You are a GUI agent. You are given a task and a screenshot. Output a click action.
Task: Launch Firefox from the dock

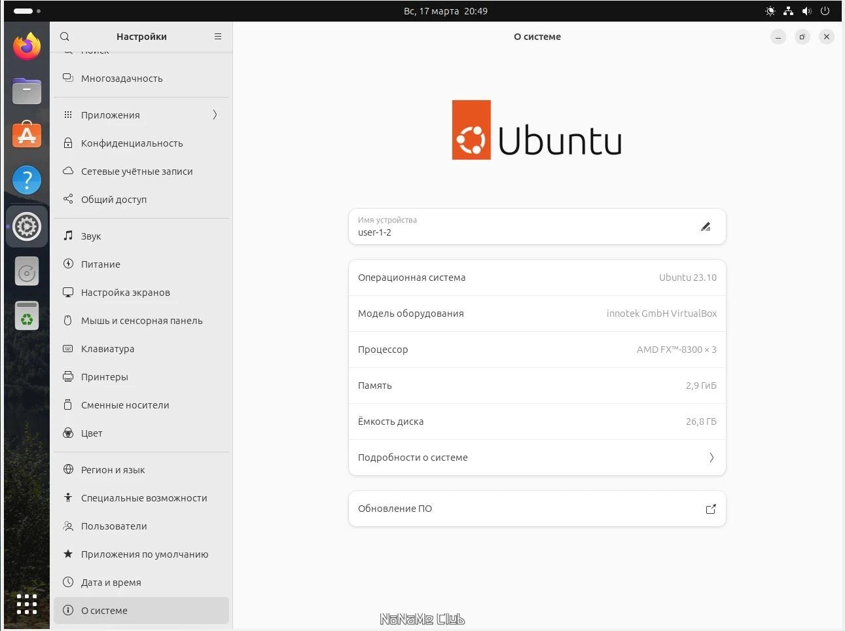point(27,46)
